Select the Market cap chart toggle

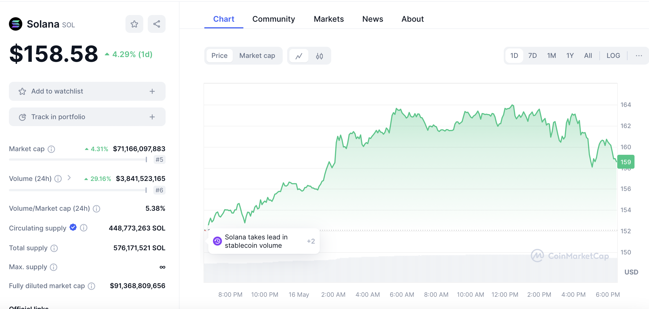point(257,56)
